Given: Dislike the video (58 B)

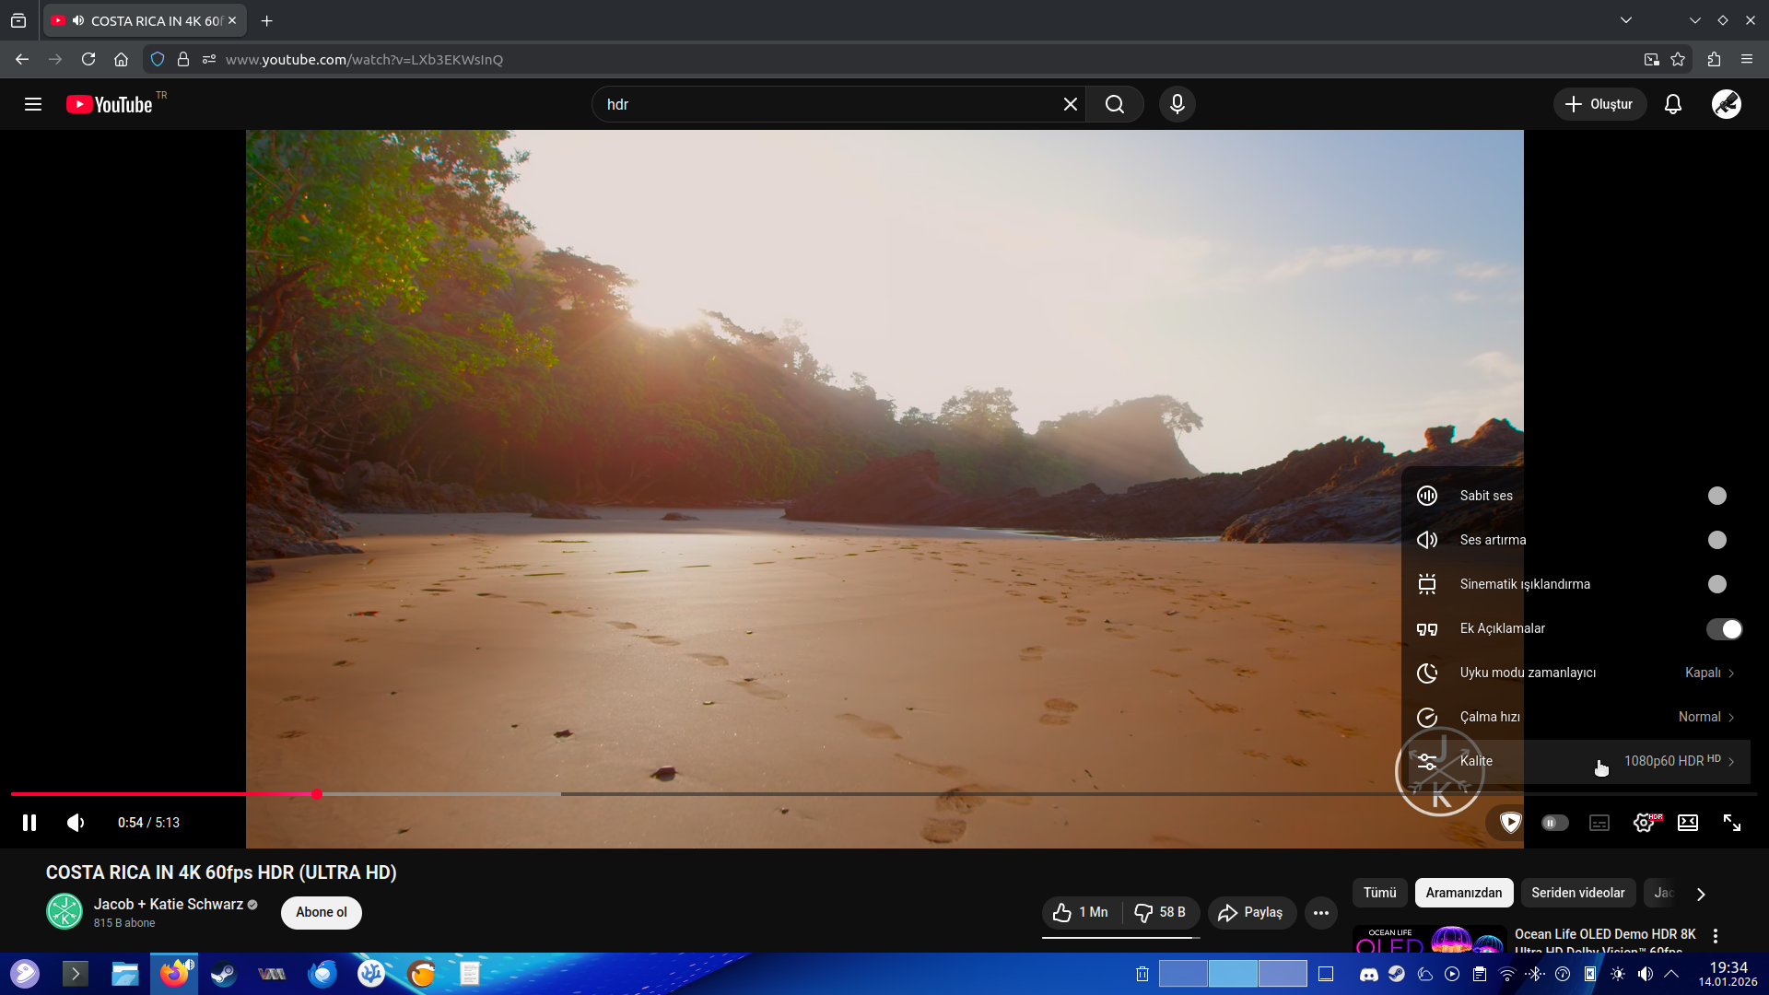Looking at the screenshot, I should [x=1161, y=912].
